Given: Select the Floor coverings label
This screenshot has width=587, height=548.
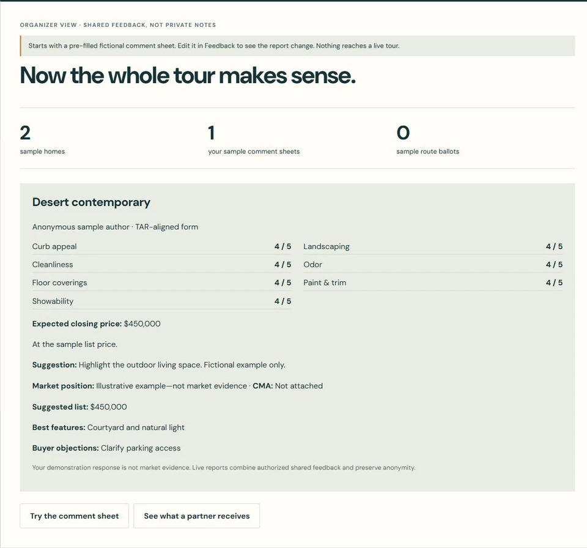Looking at the screenshot, I should click(59, 283).
